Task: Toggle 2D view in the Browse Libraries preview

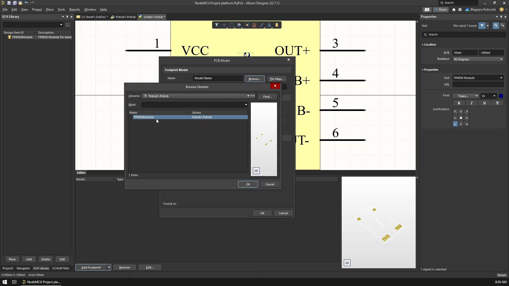Action: pos(256,171)
